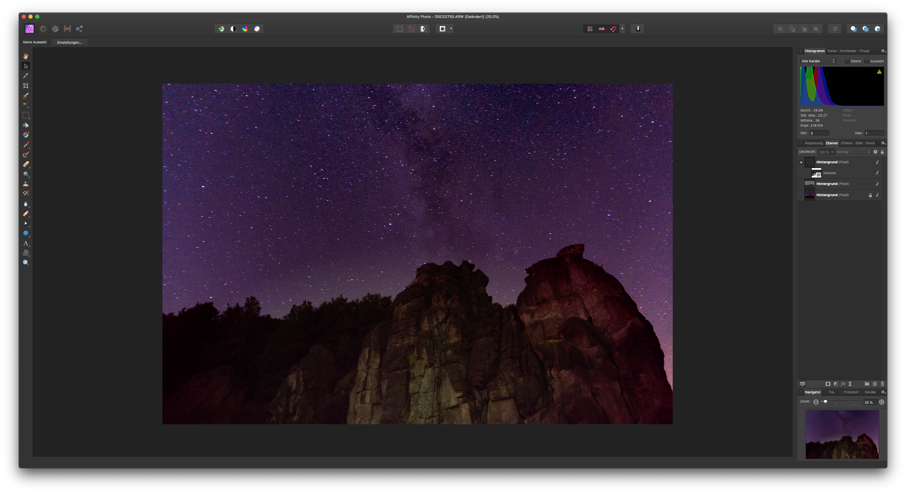
Task: Click the layer effects fx icon
Action: (x=843, y=384)
